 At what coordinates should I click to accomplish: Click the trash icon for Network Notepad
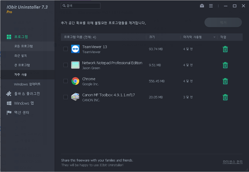(x=225, y=65)
